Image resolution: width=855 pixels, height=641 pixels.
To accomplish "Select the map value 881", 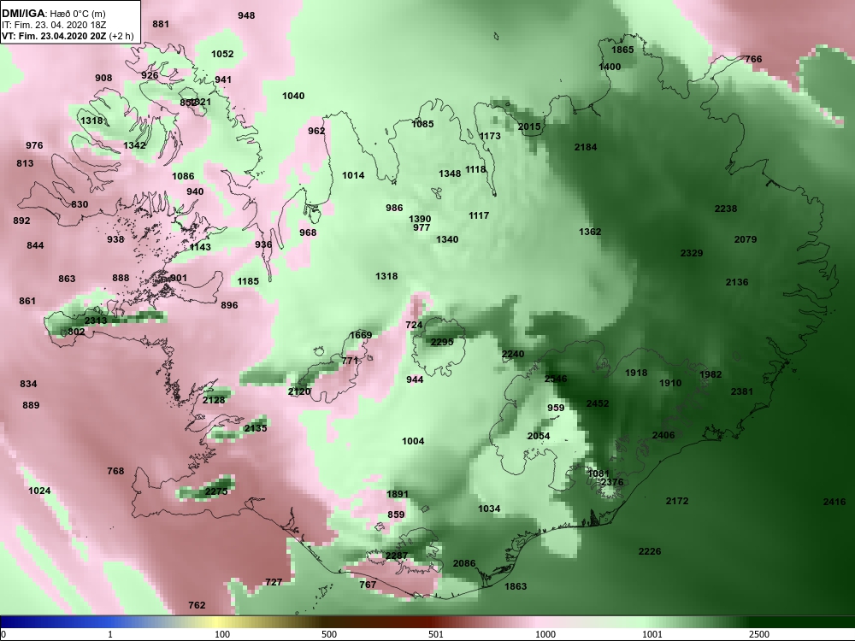I will click(x=161, y=25).
